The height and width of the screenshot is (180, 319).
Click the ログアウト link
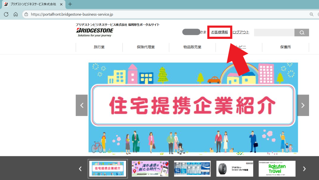click(x=241, y=32)
